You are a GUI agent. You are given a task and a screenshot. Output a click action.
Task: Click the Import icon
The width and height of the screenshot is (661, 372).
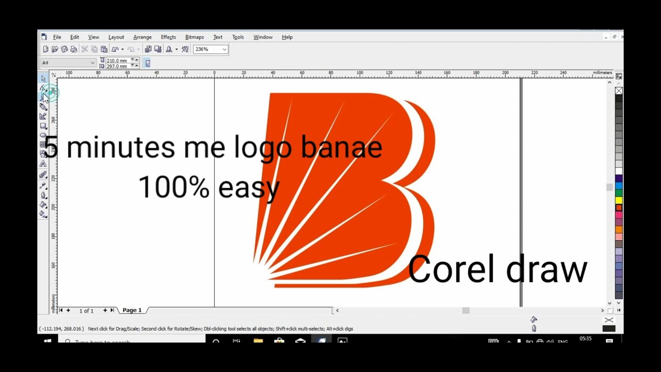click(x=148, y=49)
